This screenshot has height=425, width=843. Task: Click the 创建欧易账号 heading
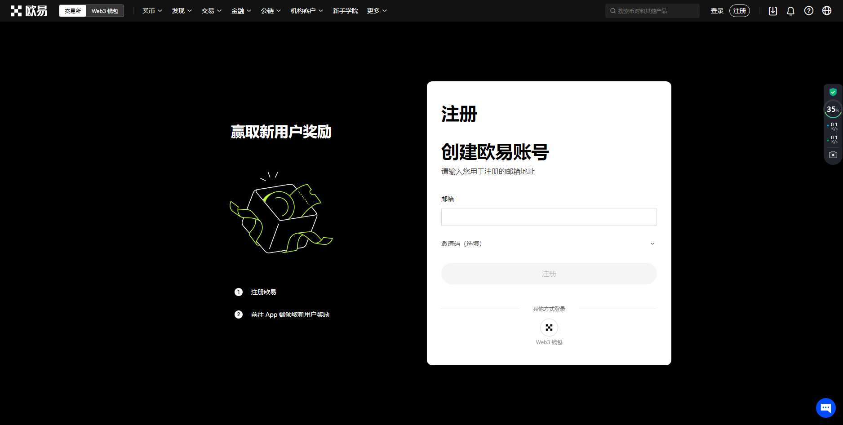pyautogui.click(x=495, y=152)
